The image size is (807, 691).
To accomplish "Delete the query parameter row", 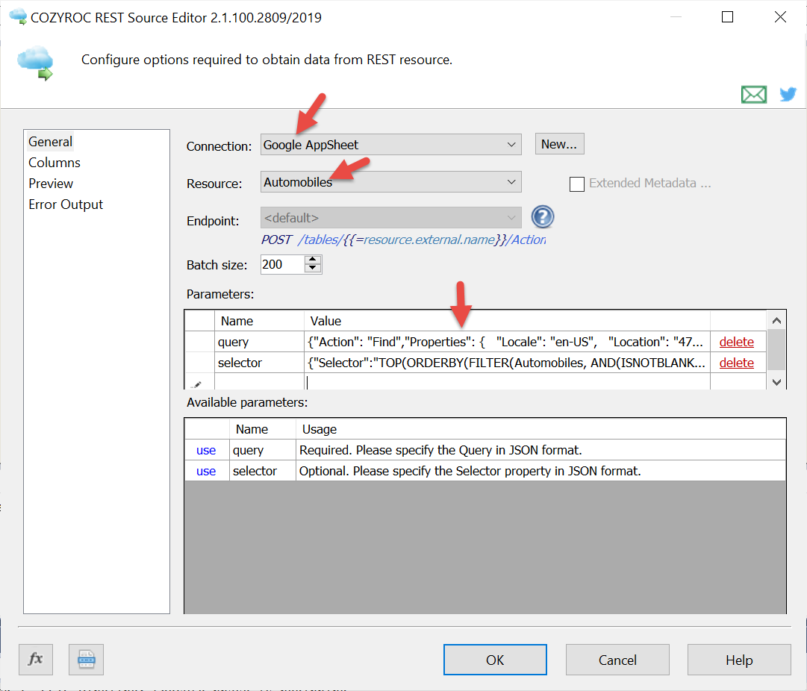I will [736, 342].
